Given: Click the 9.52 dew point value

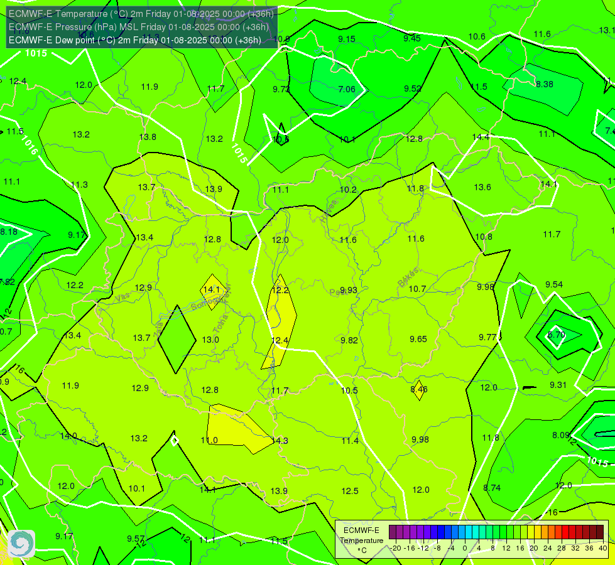Looking at the screenshot, I should point(413,89).
